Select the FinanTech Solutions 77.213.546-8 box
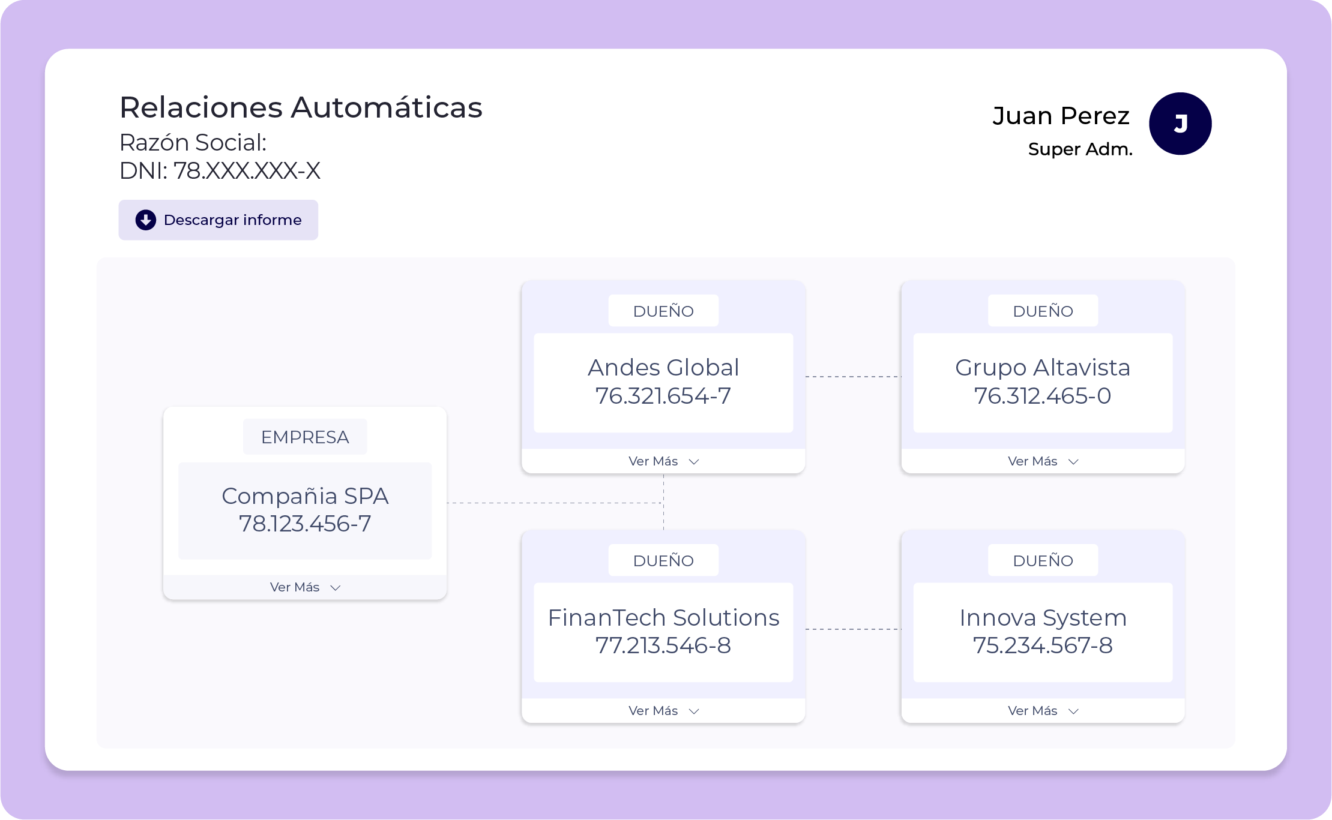Image resolution: width=1332 pixels, height=820 pixels. click(663, 632)
